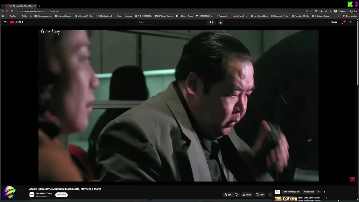Go to browser home page
This screenshot has height=202, width=359.
point(12,11)
